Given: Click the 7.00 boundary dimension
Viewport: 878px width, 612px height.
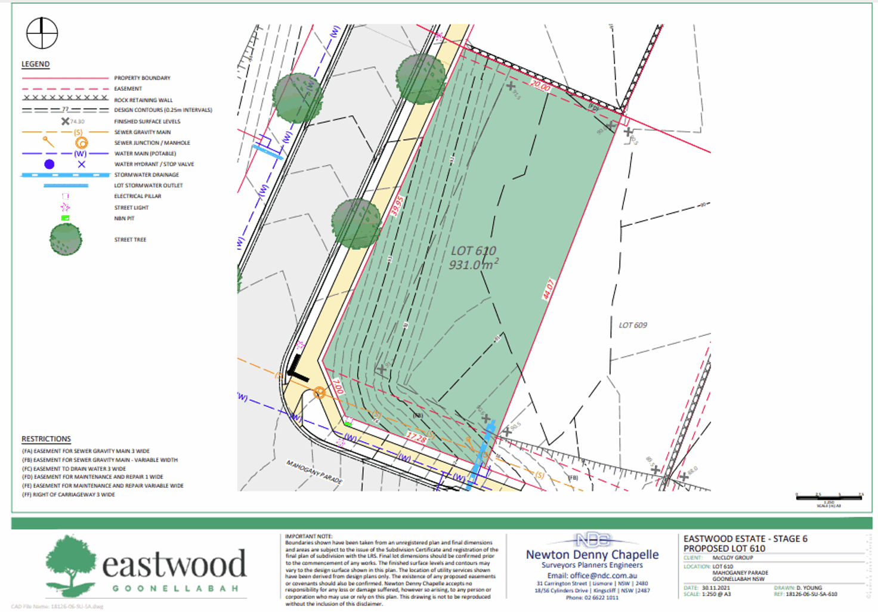Looking at the screenshot, I should click(x=338, y=387).
